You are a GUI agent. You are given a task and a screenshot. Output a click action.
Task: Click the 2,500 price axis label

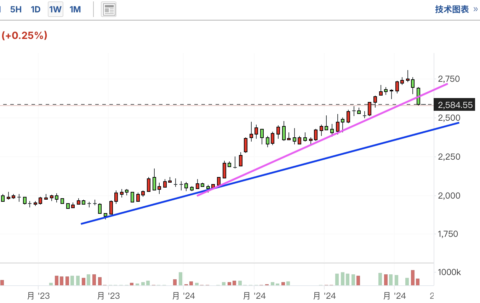pyautogui.click(x=449, y=118)
